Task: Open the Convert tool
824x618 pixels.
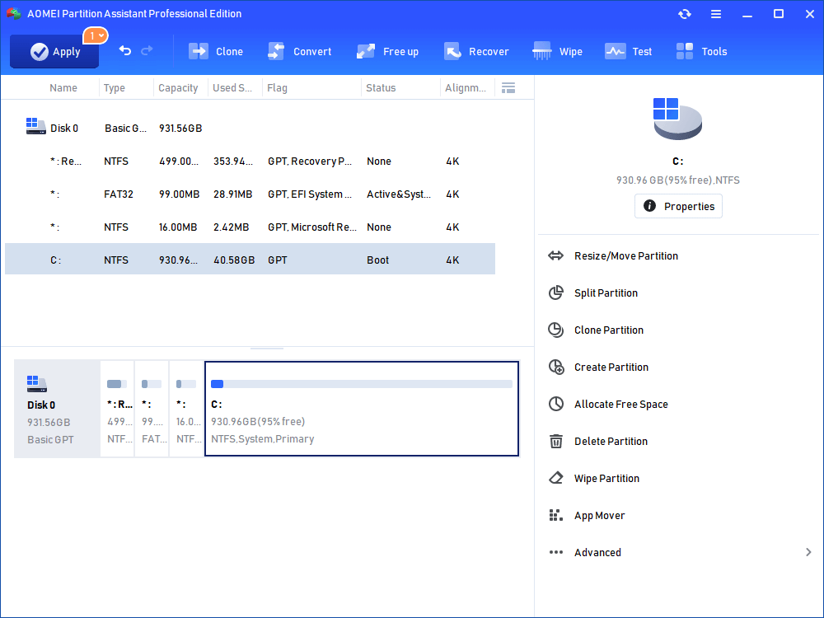Action: 276,51
